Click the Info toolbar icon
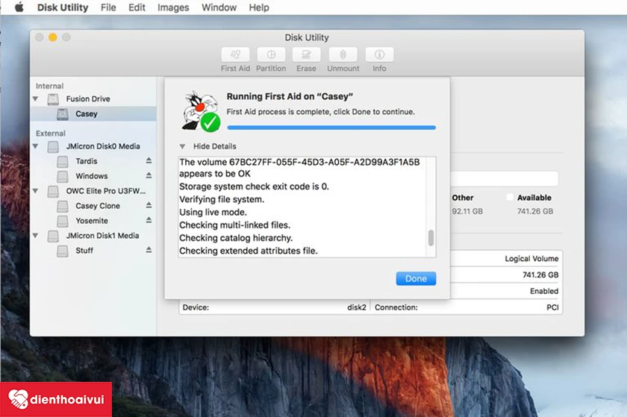Screen dimensions: 627x417 [x=379, y=54]
